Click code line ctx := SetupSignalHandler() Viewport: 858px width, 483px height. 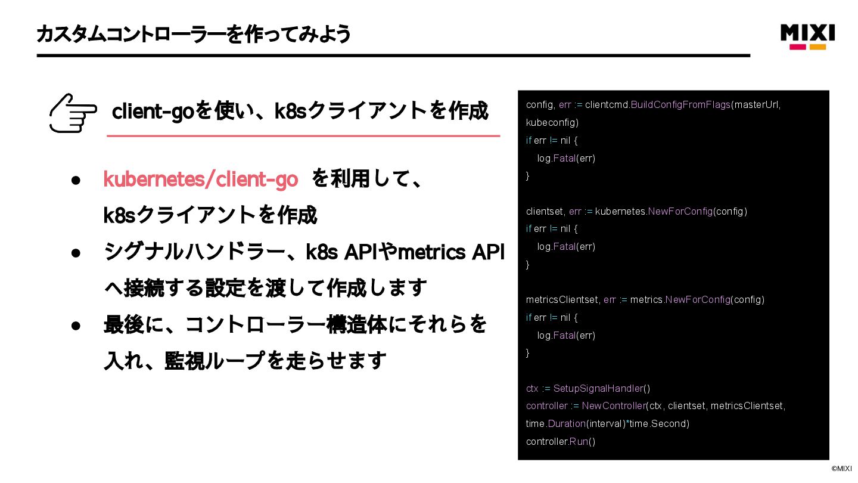[x=588, y=388]
